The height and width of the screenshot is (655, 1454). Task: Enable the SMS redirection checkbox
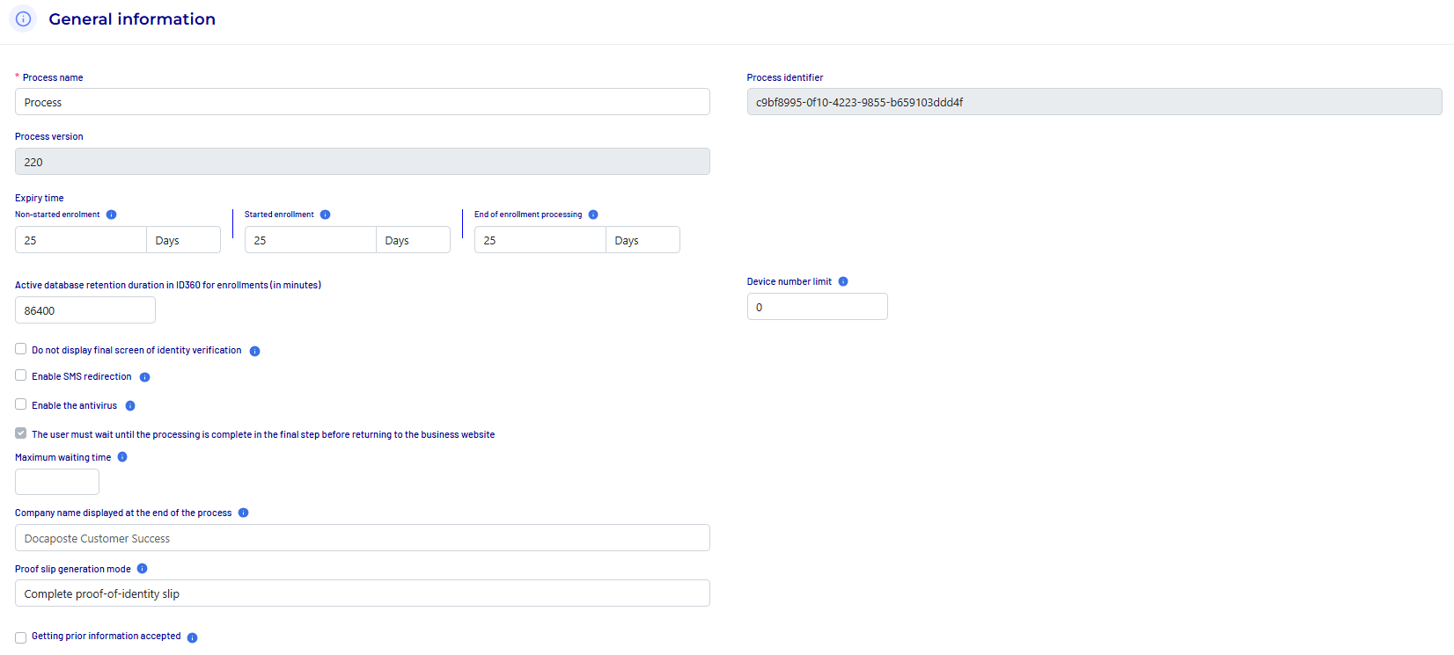coord(21,375)
